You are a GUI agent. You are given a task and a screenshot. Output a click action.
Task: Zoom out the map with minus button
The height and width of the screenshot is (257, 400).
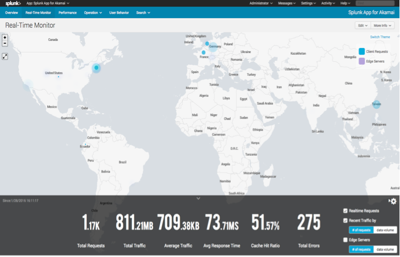tap(5, 43)
